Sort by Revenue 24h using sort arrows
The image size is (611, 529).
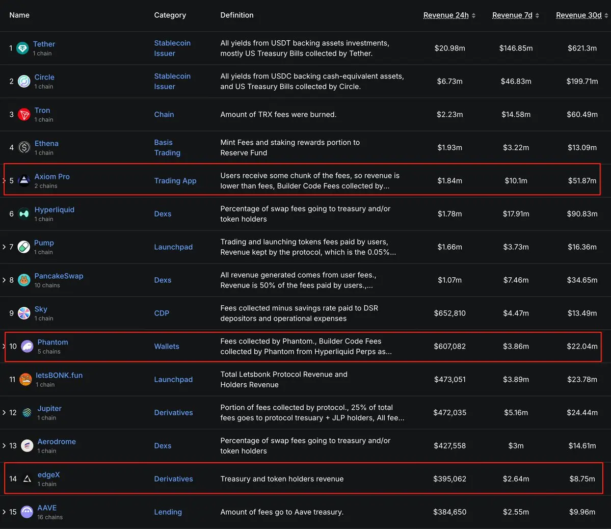coord(473,16)
